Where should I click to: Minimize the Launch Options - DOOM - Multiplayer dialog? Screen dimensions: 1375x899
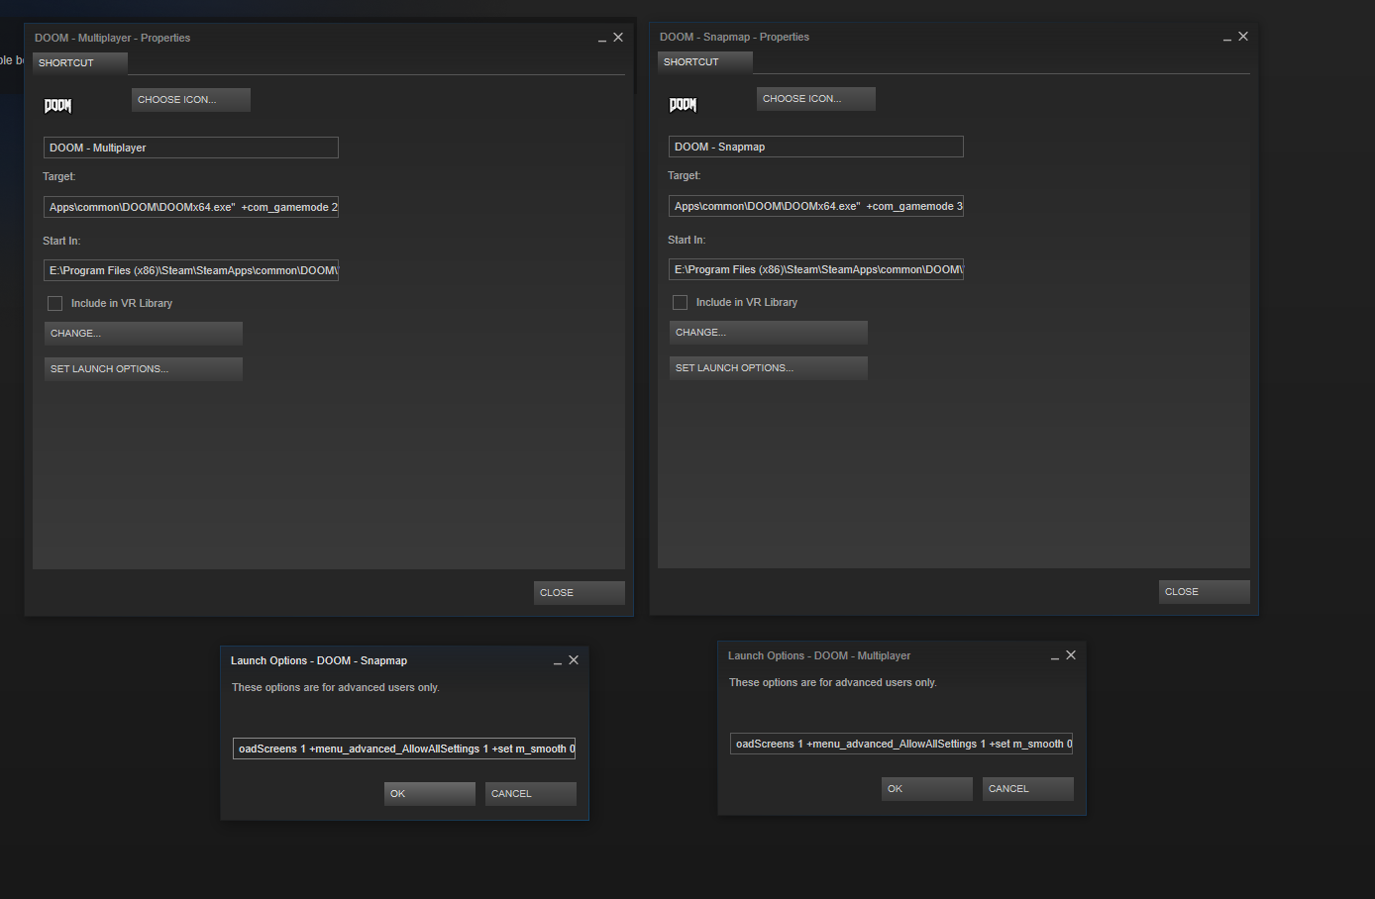click(1055, 657)
